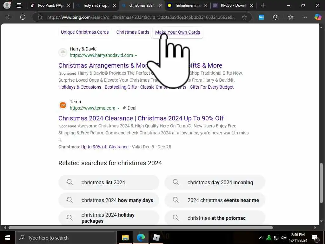Click the address bar URL

click(141, 17)
